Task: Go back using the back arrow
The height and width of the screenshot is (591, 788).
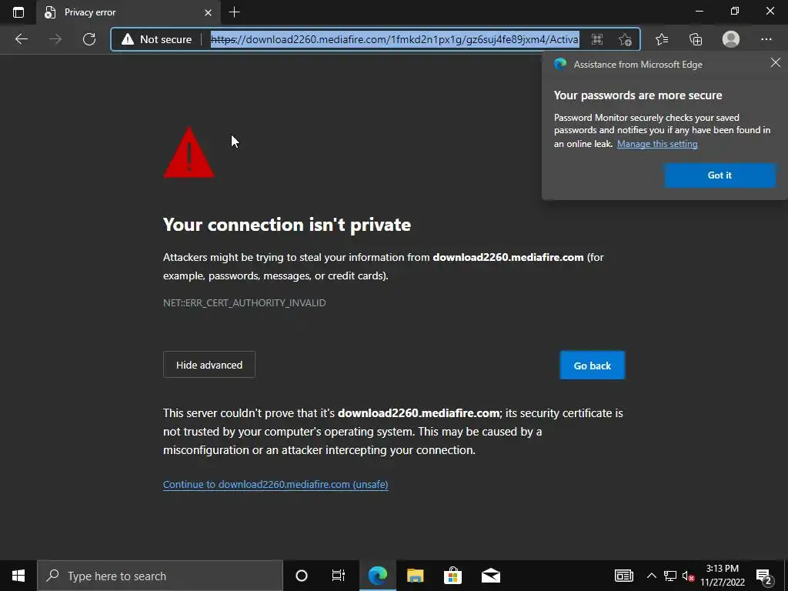Action: pyautogui.click(x=21, y=39)
